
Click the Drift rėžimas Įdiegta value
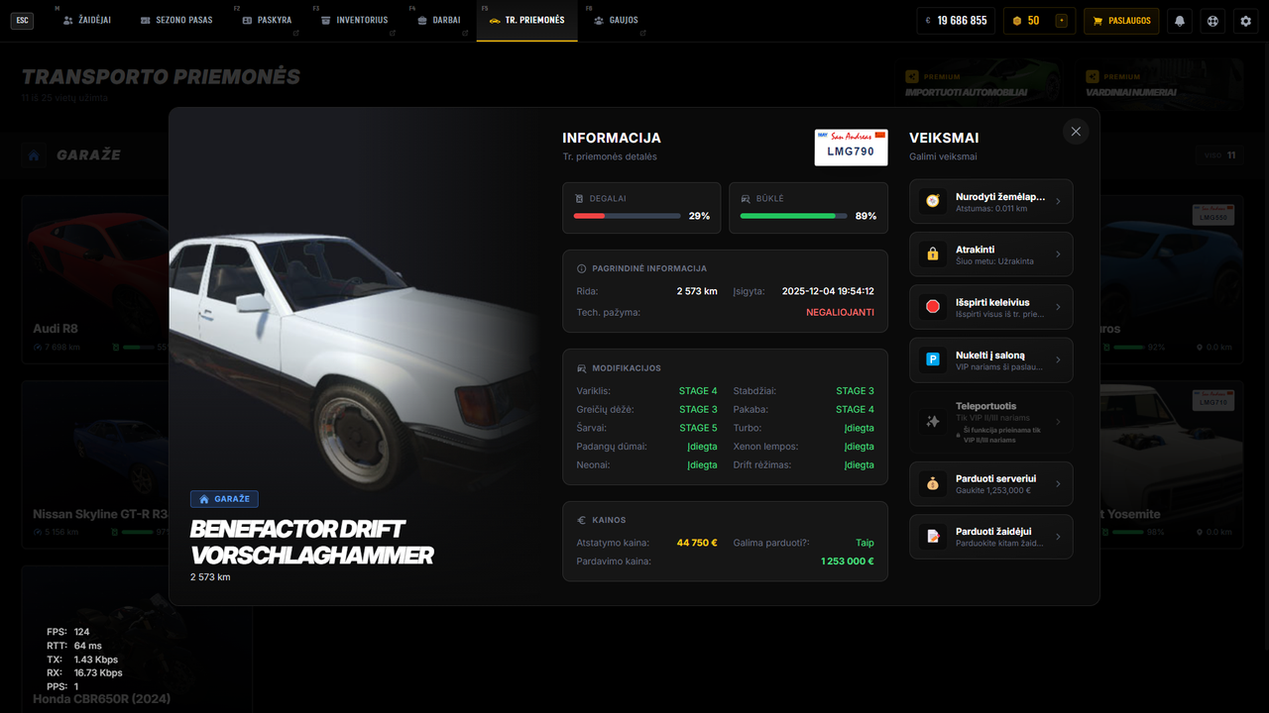point(860,465)
